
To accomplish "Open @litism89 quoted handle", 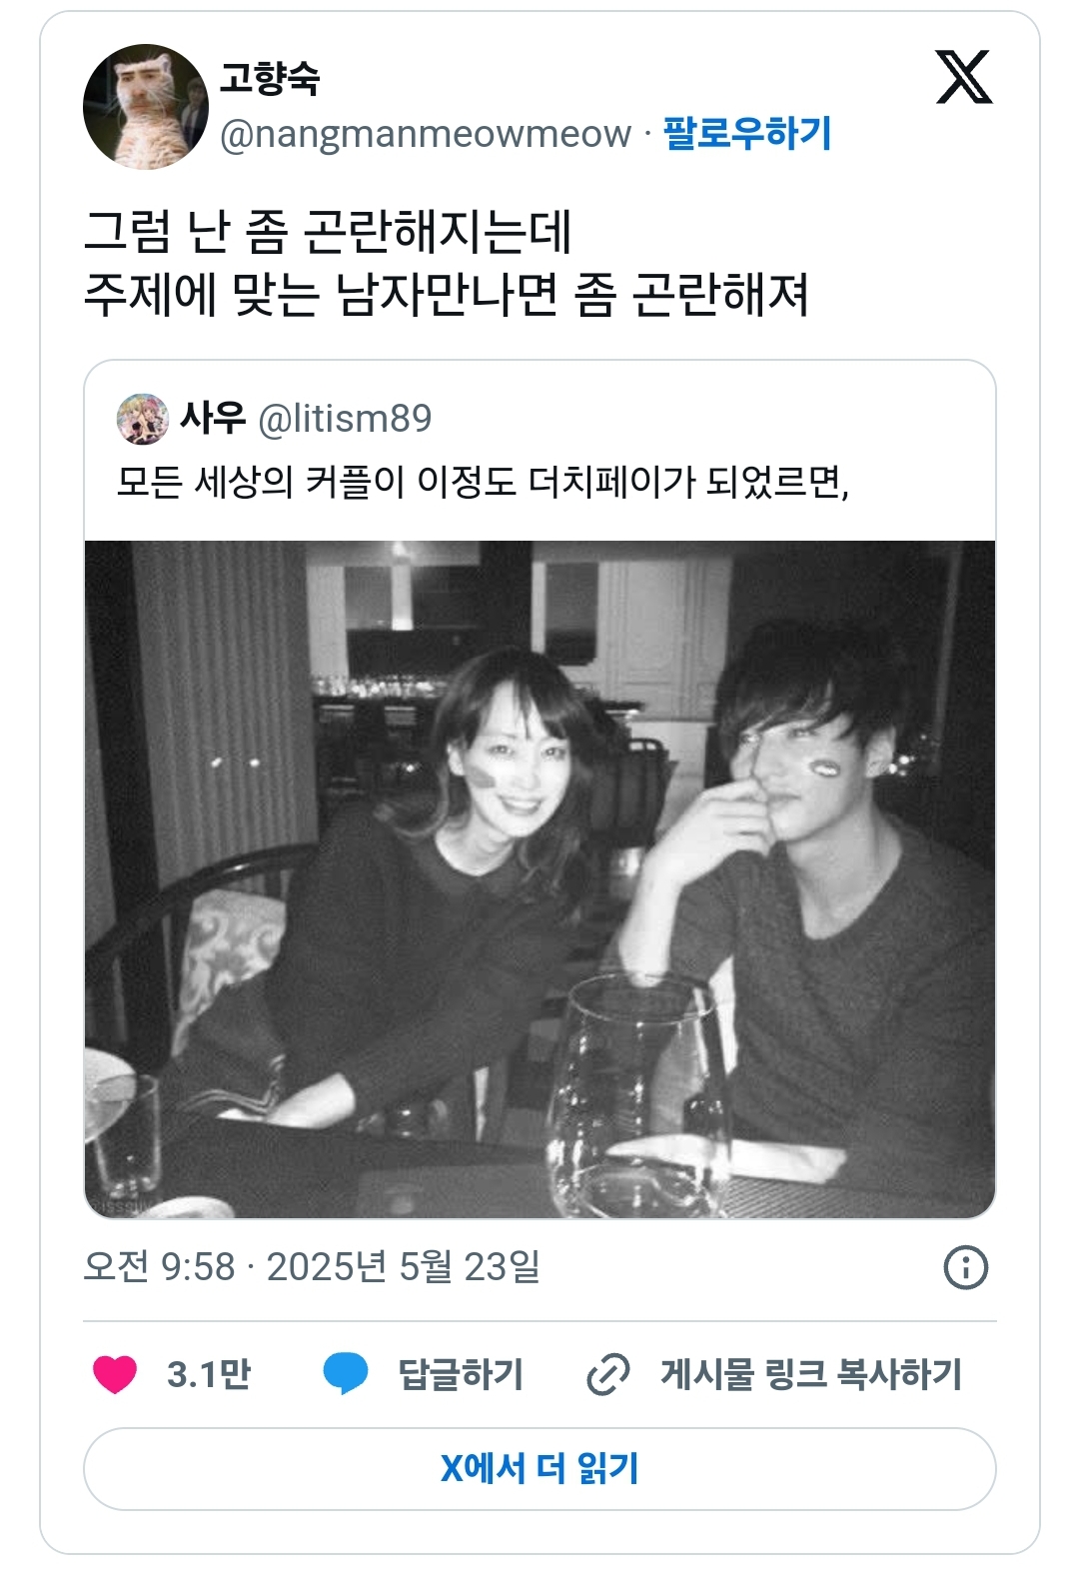I will point(345,419).
